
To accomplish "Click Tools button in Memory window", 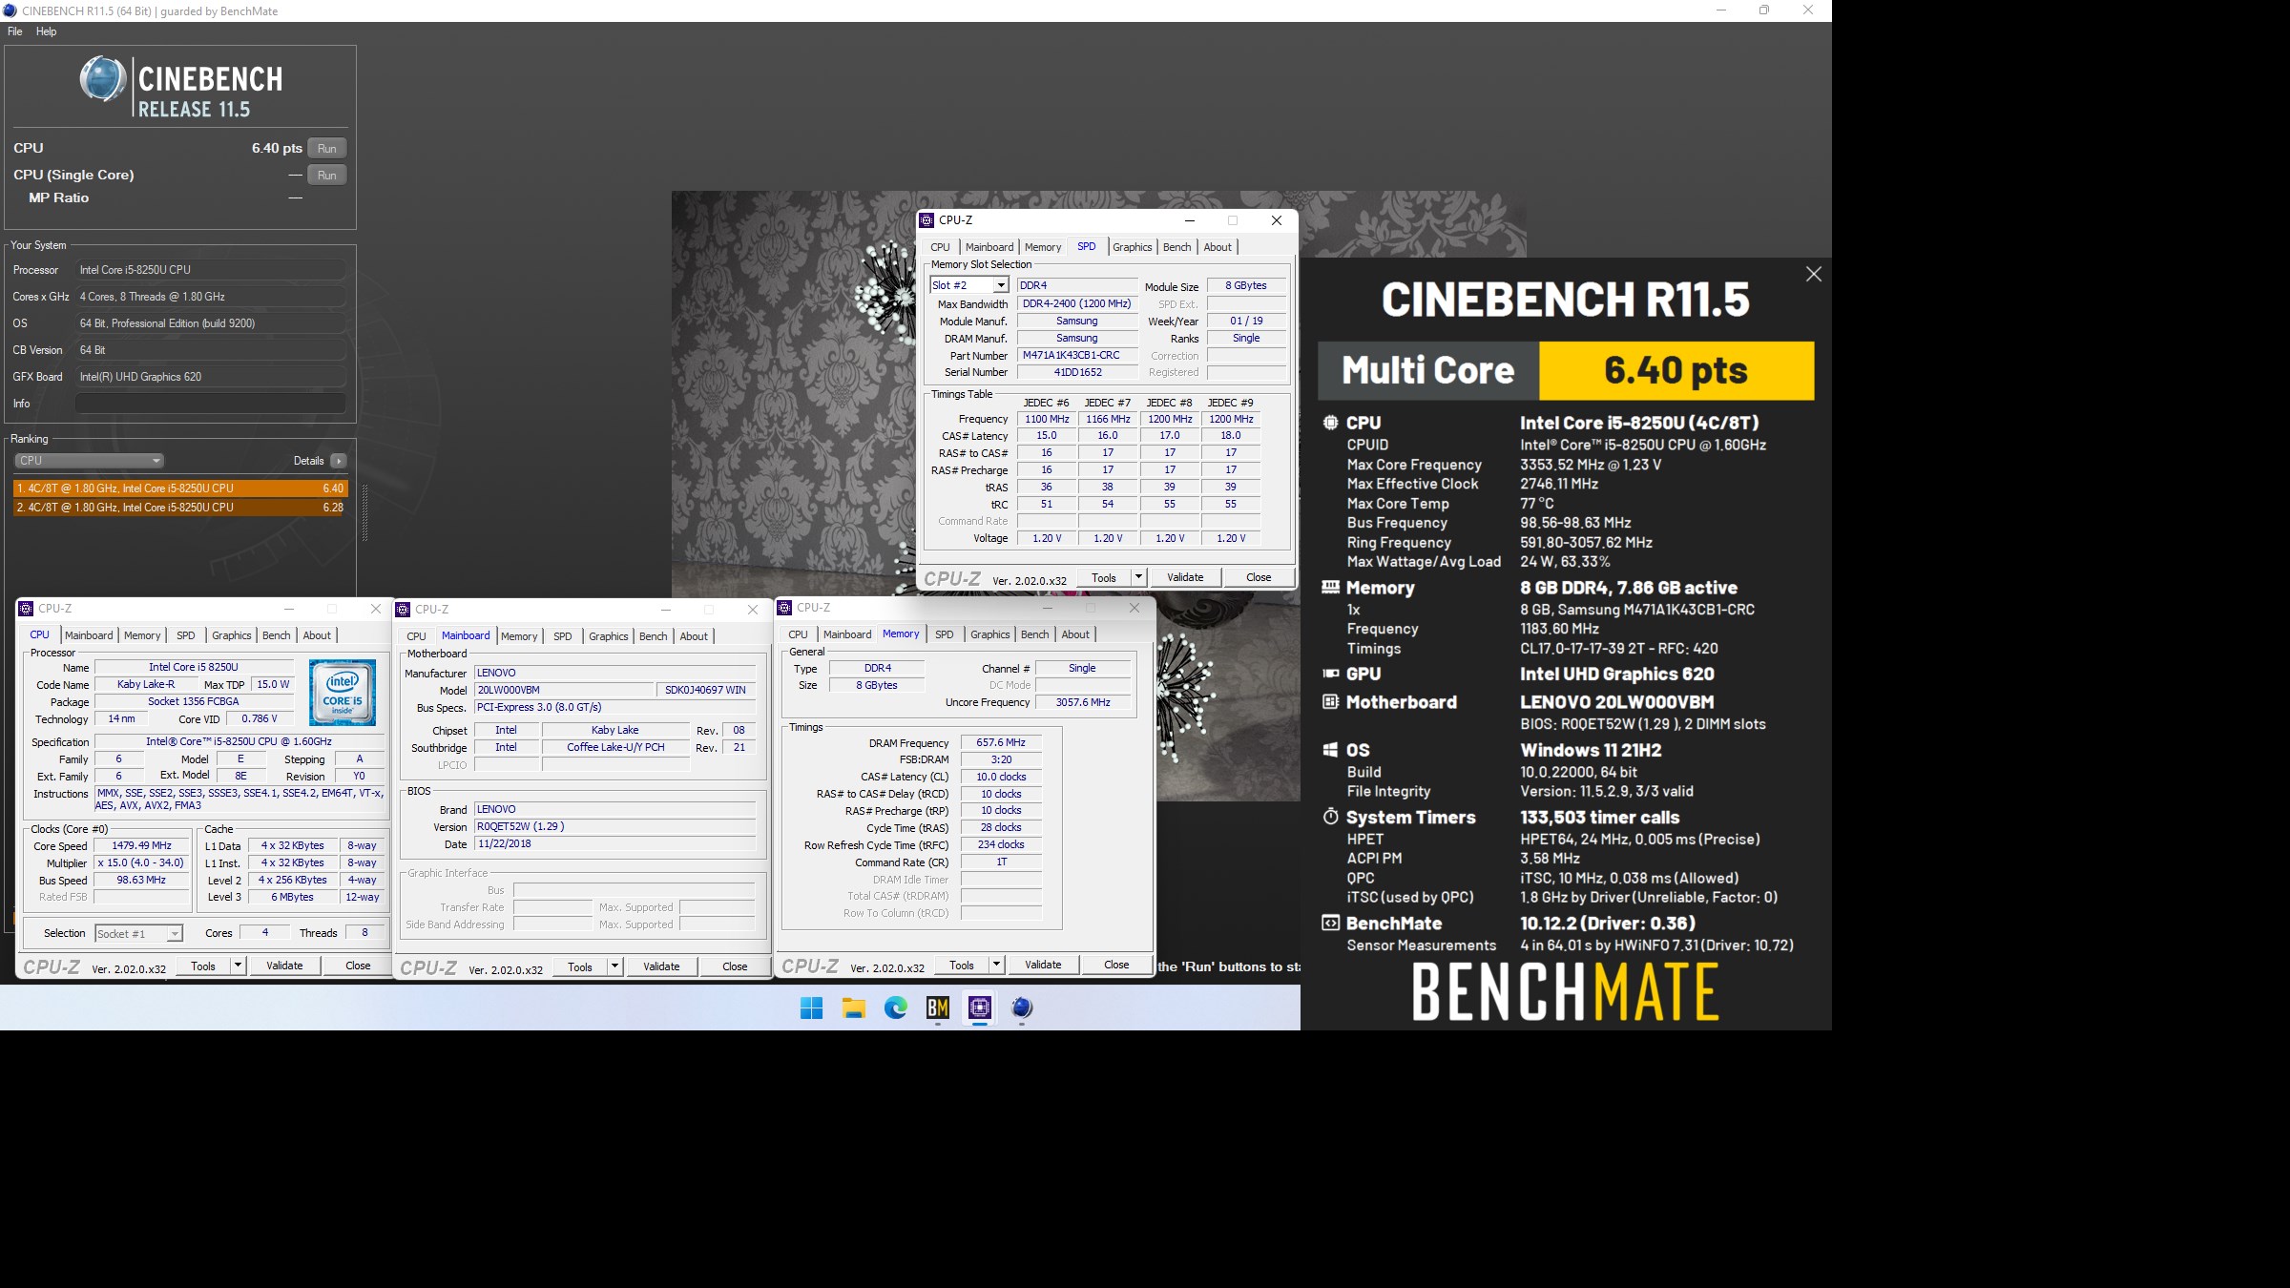I will (962, 965).
